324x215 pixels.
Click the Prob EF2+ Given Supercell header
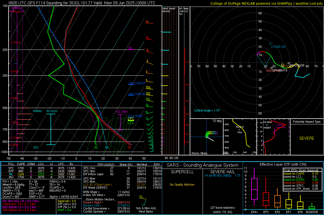coord(301,170)
